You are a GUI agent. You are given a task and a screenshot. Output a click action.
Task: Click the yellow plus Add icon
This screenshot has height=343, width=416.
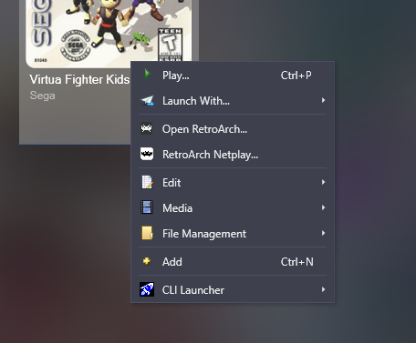(147, 261)
